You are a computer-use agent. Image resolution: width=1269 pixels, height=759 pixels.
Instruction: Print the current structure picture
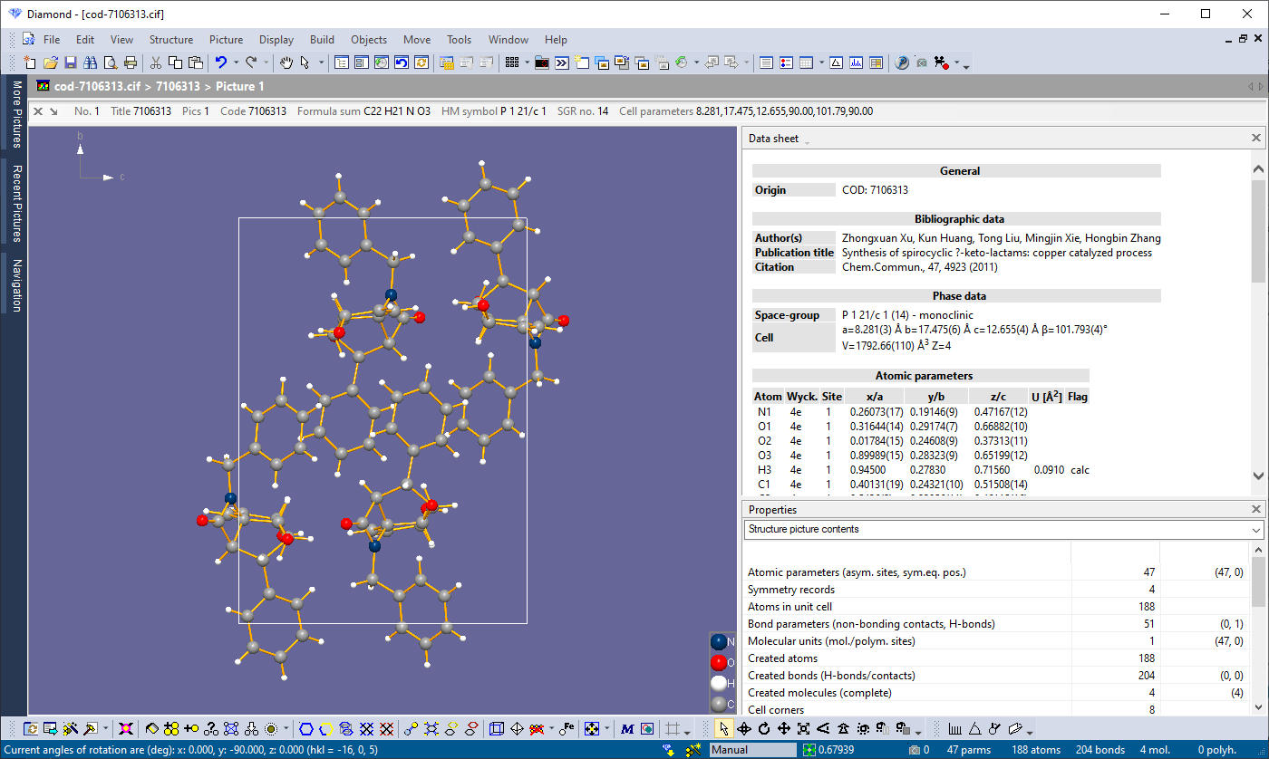(130, 62)
